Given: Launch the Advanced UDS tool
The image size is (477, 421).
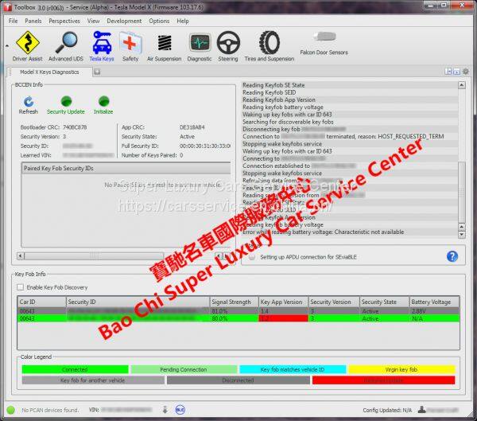Looking at the screenshot, I should coord(65,45).
